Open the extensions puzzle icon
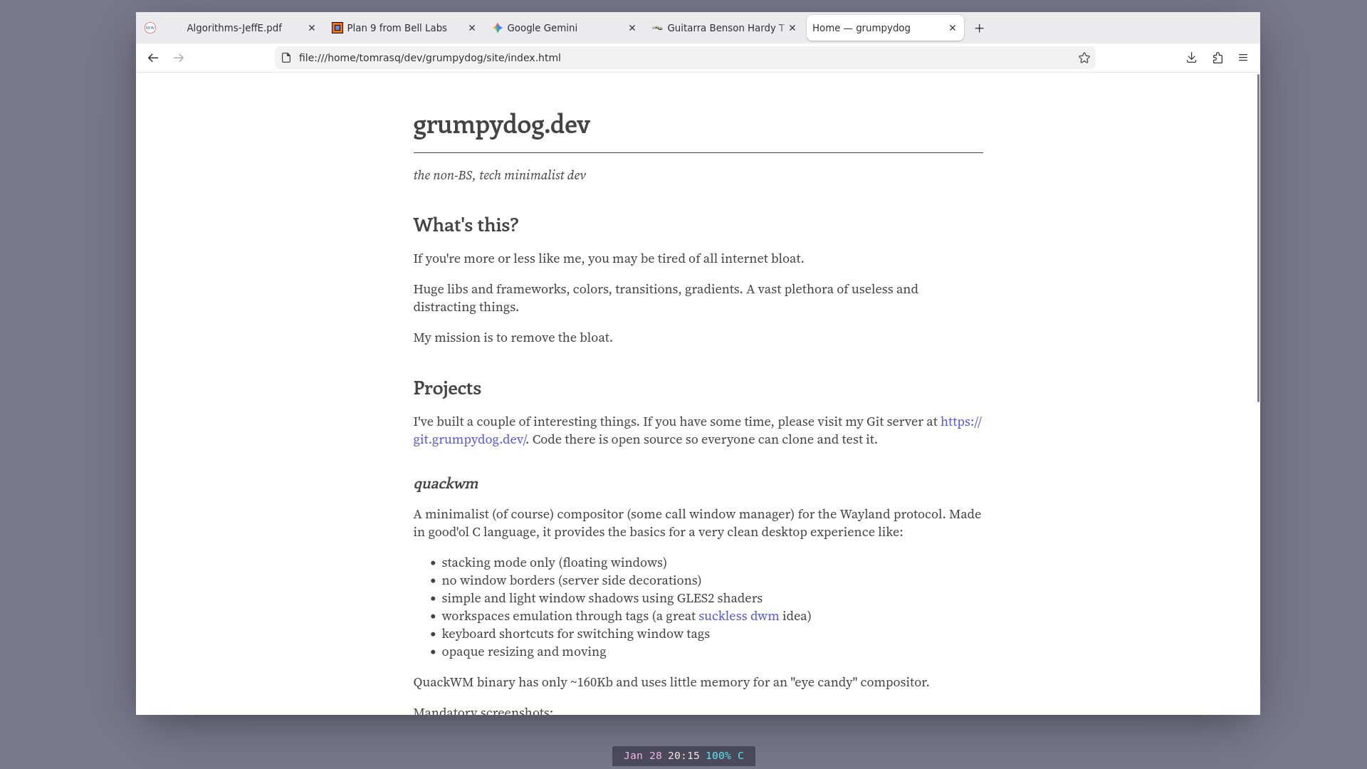 point(1217,58)
